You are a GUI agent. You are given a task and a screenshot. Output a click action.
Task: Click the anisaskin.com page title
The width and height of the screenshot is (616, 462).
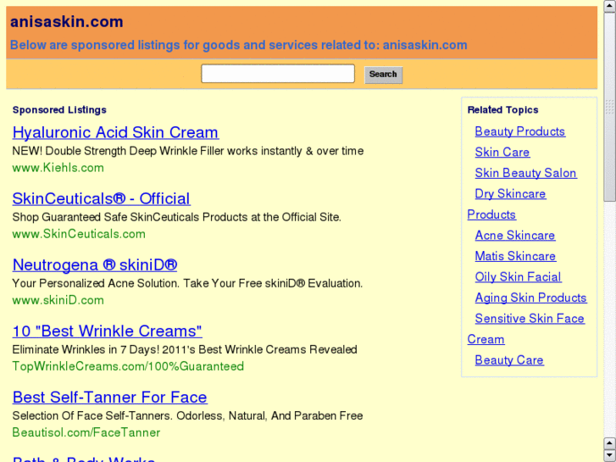coord(67,22)
